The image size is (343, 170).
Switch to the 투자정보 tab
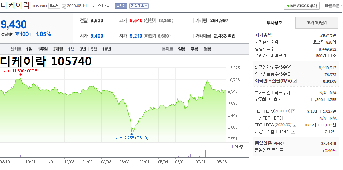point(274,23)
